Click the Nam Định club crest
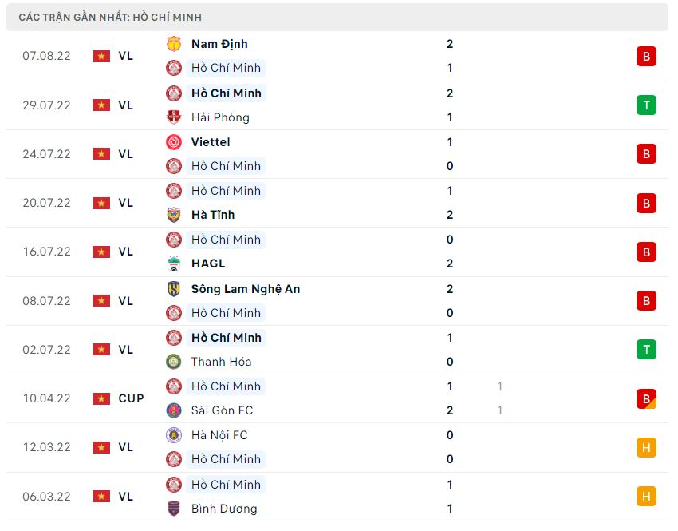Image resolution: width=678 pixels, height=531 pixels. pos(173,44)
